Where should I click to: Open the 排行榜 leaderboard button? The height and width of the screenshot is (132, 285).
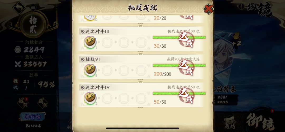pos(32,117)
